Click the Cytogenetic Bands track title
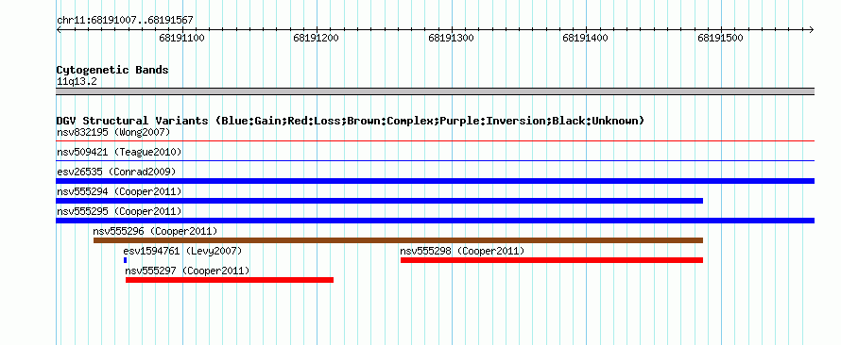Screen dimensions: 841x345 tap(112, 70)
